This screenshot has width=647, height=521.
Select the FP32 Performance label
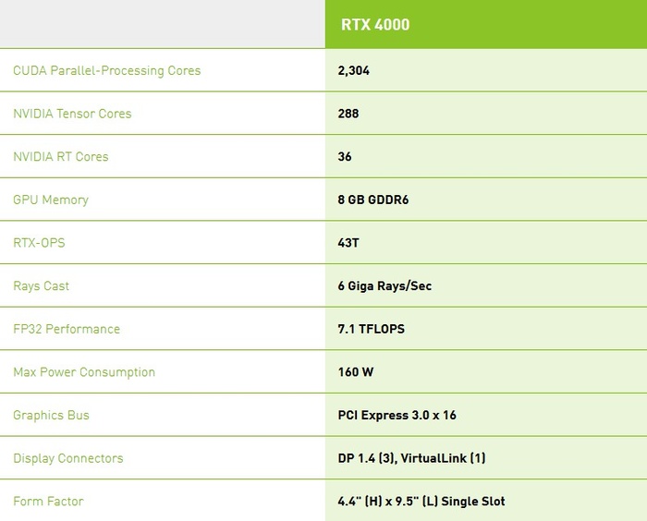click(67, 329)
